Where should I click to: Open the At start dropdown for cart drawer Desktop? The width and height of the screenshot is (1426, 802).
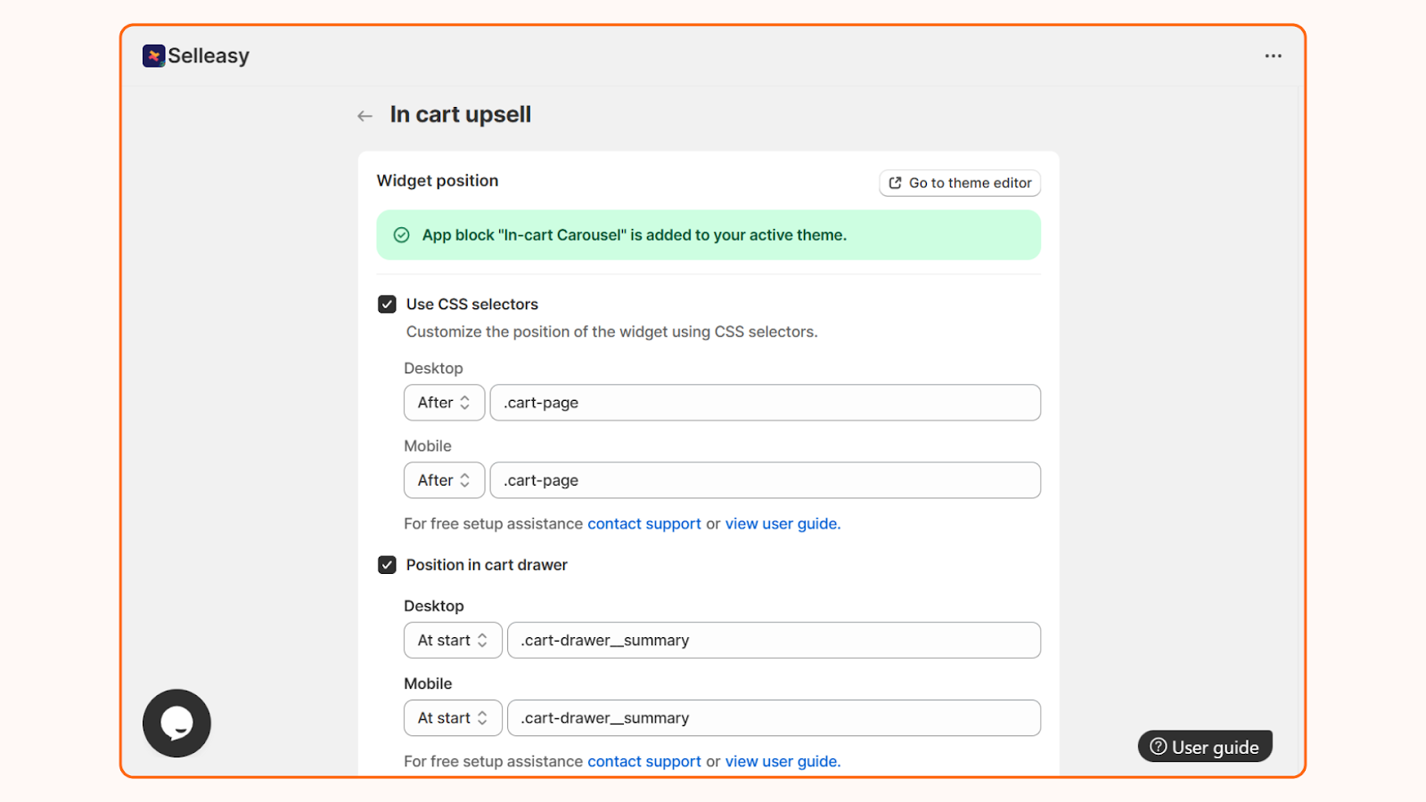[x=453, y=640]
